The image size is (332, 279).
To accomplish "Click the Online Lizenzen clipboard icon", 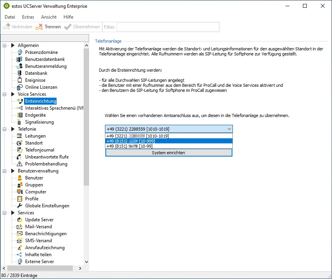I will [19, 87].
